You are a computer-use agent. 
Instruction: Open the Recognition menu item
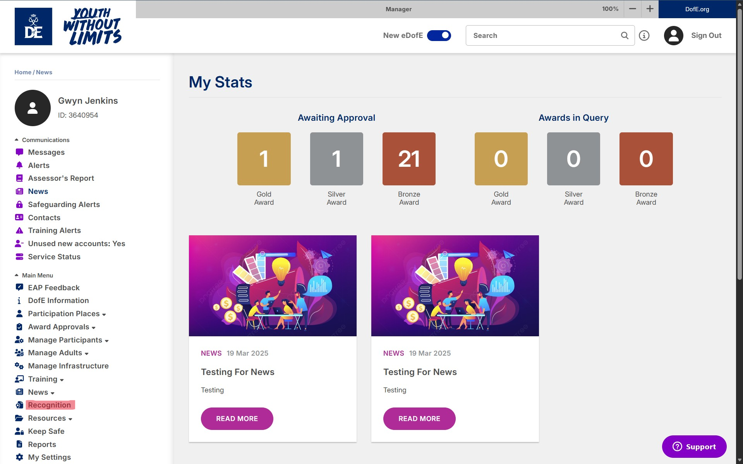click(50, 405)
